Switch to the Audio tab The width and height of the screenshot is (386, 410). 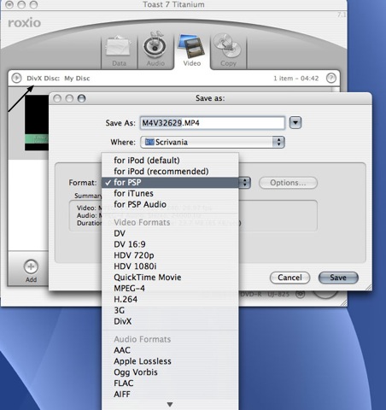click(x=155, y=51)
